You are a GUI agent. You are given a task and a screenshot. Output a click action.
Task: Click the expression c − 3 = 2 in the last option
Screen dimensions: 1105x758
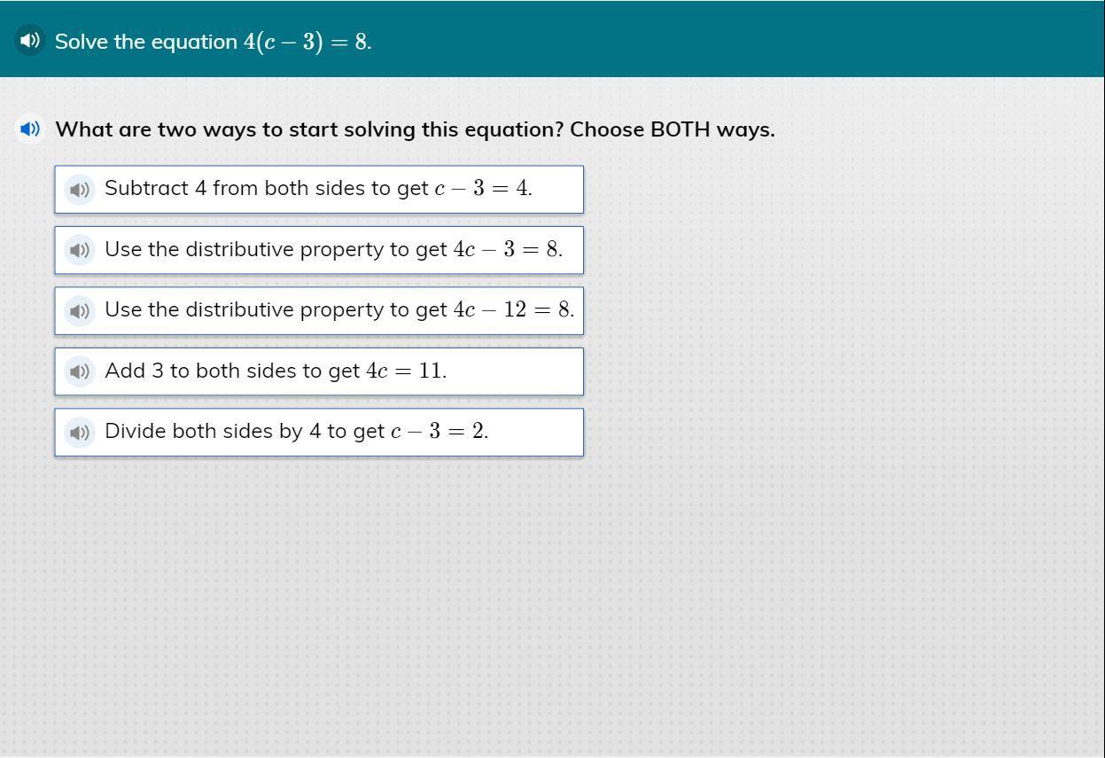click(438, 432)
